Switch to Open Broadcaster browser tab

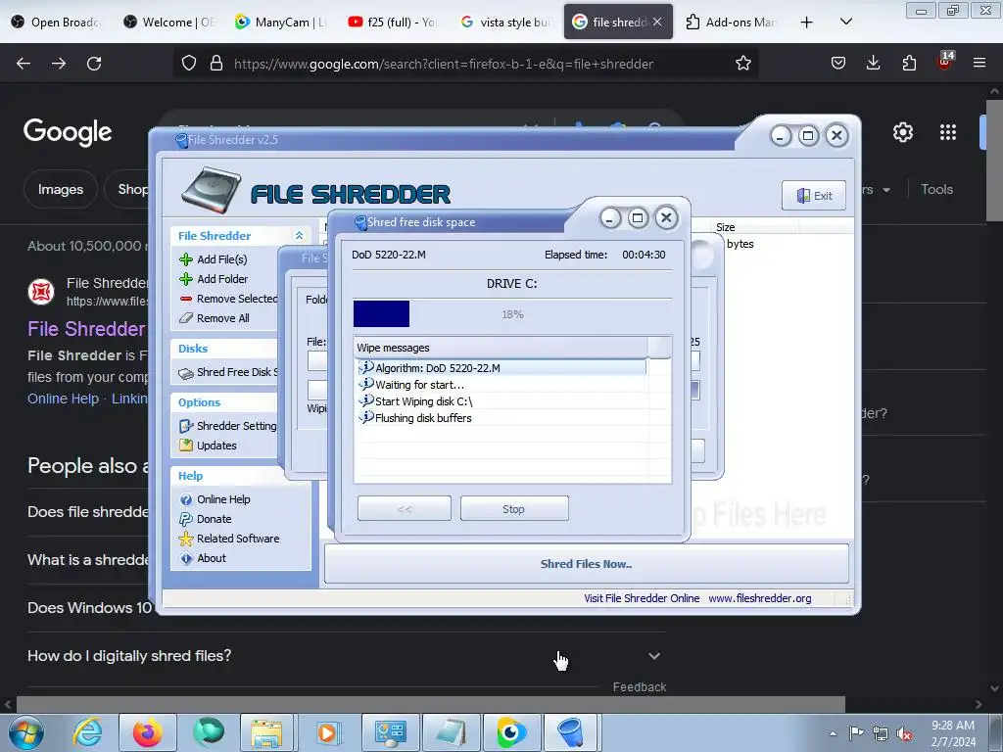tap(56, 22)
